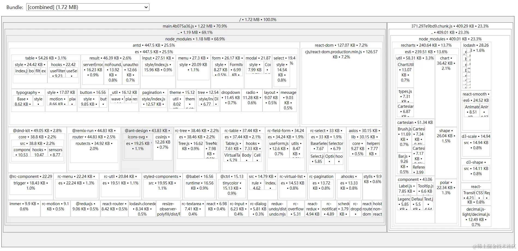Select the '@dnd-kit • 49.05 KB' label

[37, 131]
